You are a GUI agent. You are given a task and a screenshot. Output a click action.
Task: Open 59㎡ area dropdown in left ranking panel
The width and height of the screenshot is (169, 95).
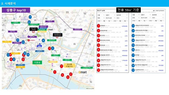point(122,18)
